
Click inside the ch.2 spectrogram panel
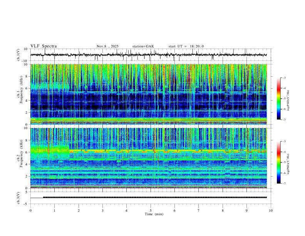(x=149, y=158)
